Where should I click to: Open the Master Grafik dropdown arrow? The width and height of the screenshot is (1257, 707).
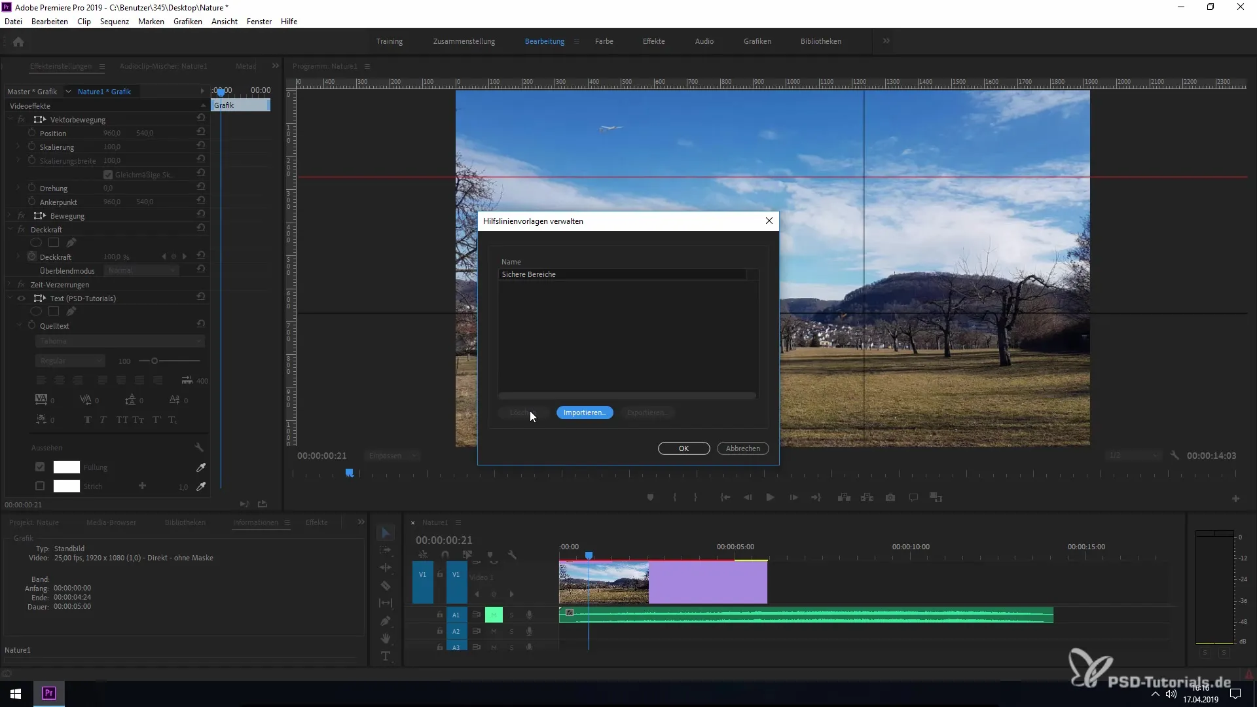tap(68, 92)
